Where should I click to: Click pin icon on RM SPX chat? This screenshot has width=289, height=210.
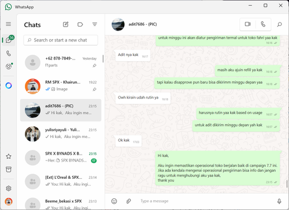pos(94,89)
